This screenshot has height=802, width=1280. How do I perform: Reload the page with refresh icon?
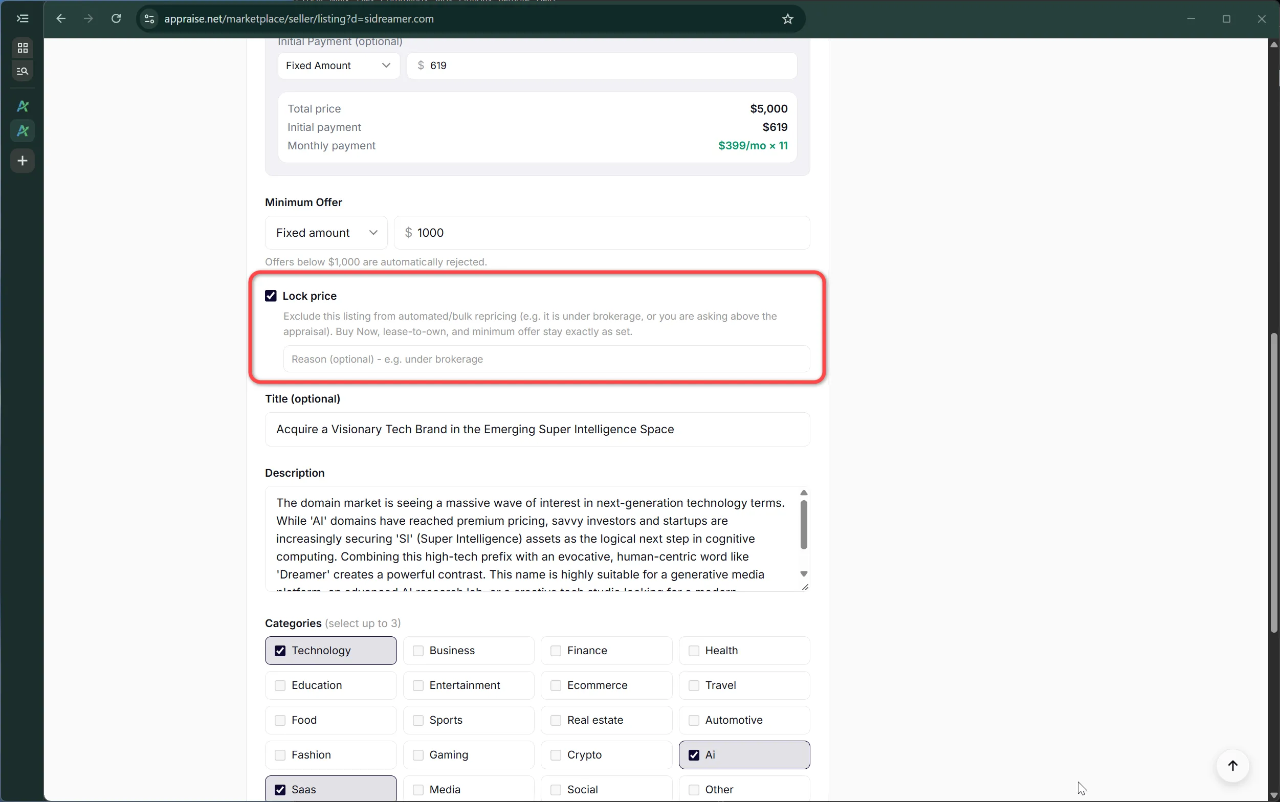pos(116,19)
